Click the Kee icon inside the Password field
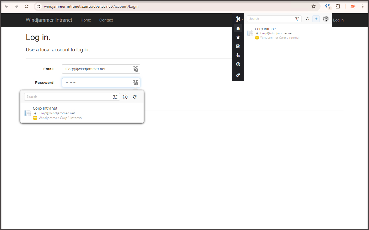Screen dimensions: 369x230 click(135, 83)
